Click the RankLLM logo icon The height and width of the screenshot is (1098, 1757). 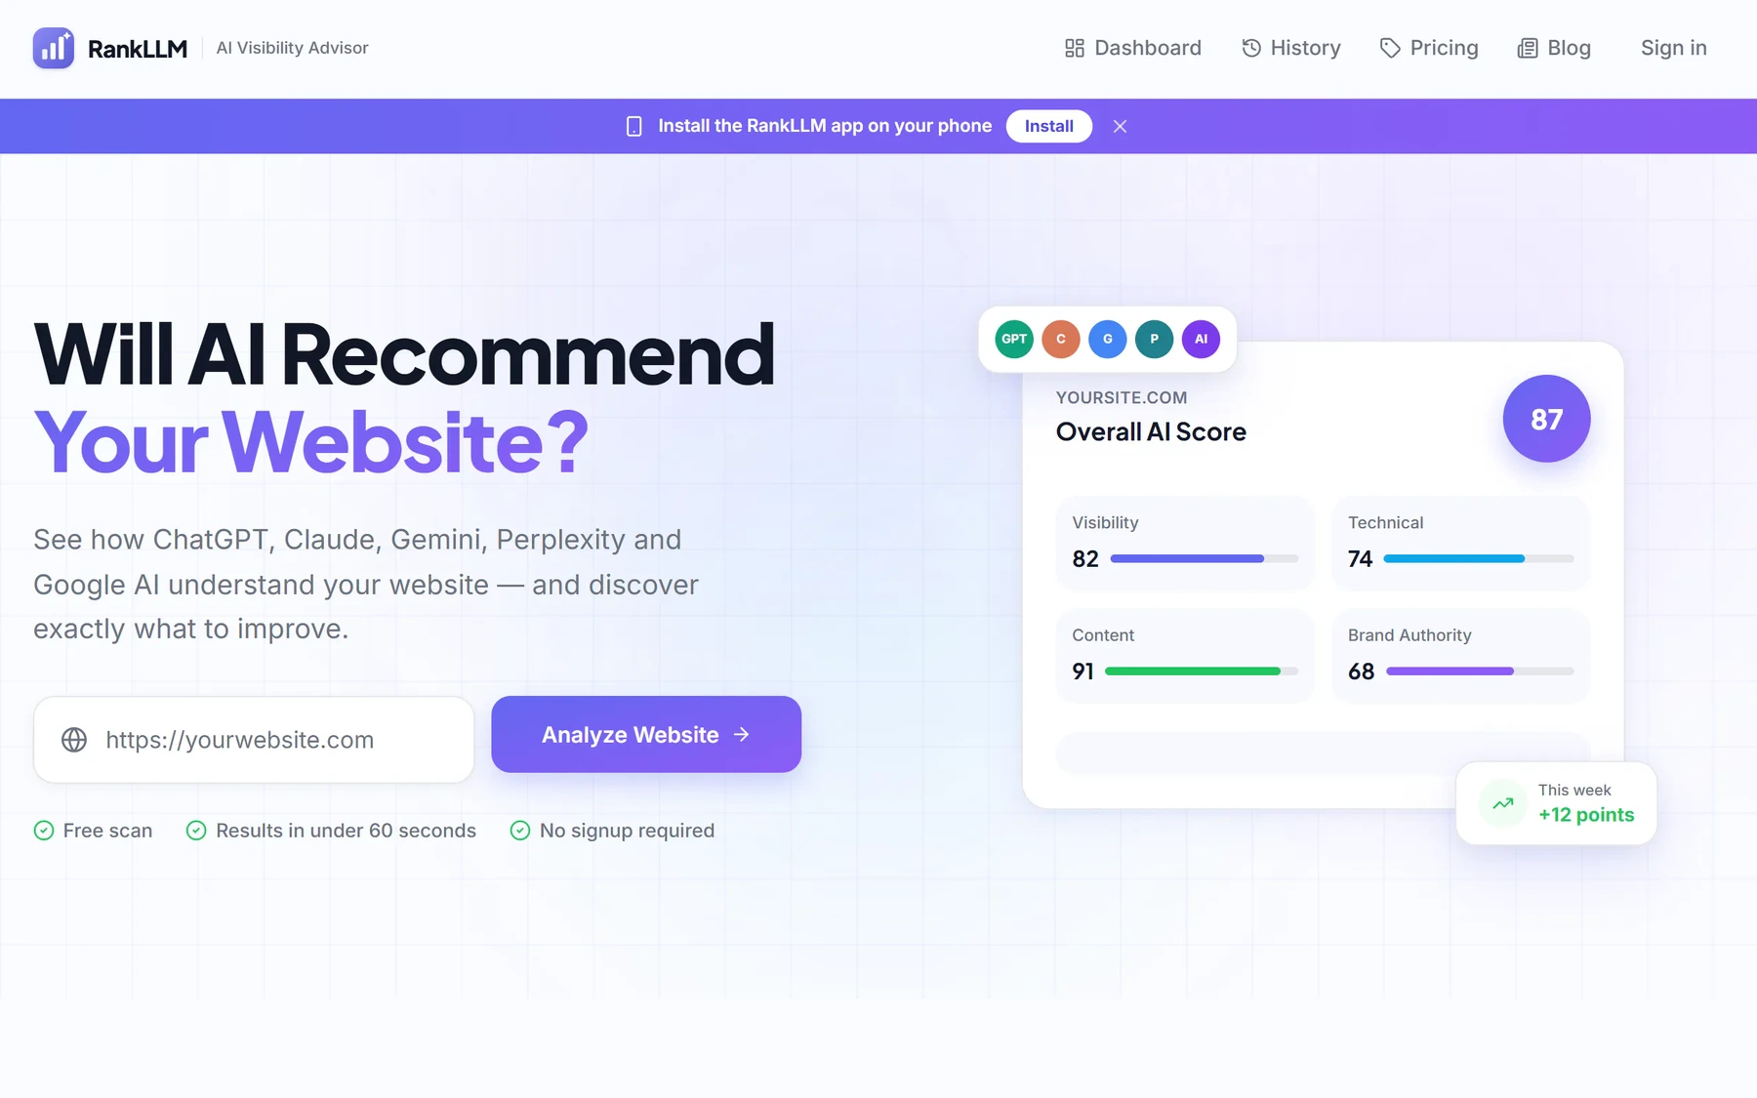click(x=54, y=48)
